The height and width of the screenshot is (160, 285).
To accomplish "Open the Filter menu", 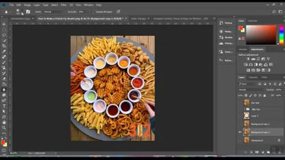I will point(63,5).
